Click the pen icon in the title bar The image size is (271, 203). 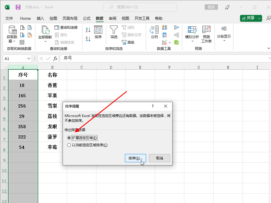(227, 7)
